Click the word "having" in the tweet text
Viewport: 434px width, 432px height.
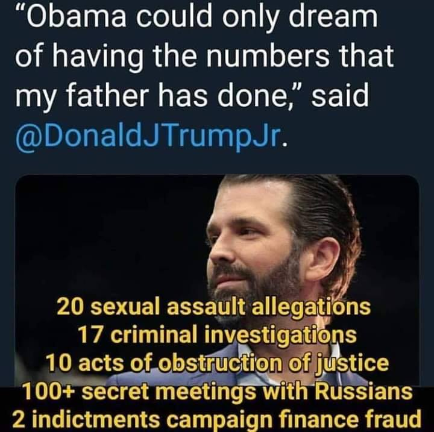[x=98, y=58]
